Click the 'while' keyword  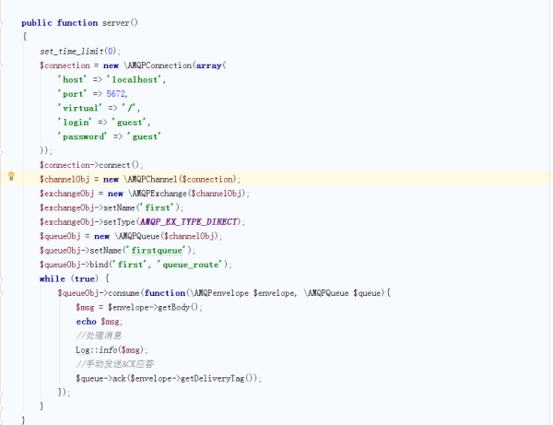53,279
